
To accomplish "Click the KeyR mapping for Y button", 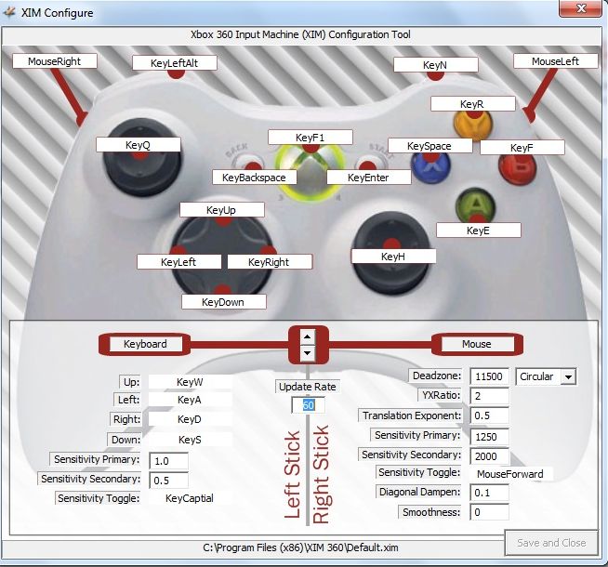I will tap(472, 104).
